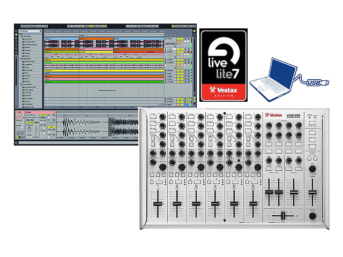Screen dimensions: 343x257
Task: Open the Hot-Swap browser selector icon
Action: tap(16, 52)
